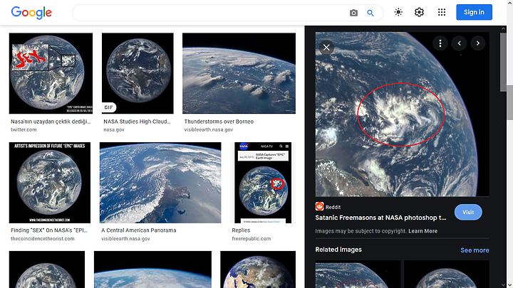Open bottom-left partial Earth result thumbnail
513x288 pixels.
(x=47, y=270)
